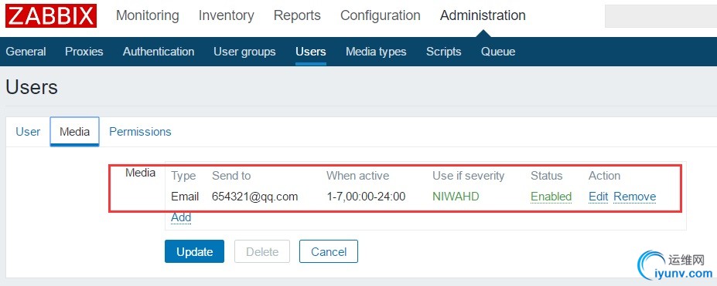Screen dimensions: 717x286
Task: Open the Configuration menu
Action: pos(381,15)
